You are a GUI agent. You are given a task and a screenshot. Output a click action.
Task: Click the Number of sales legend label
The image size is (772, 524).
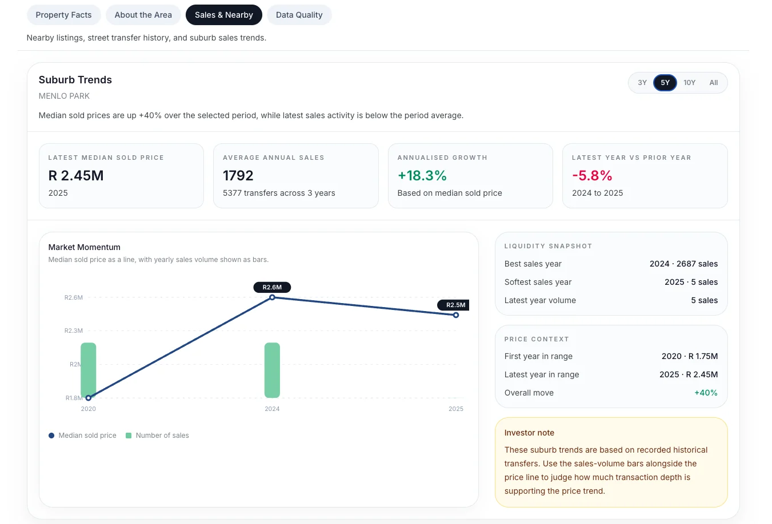click(x=162, y=436)
